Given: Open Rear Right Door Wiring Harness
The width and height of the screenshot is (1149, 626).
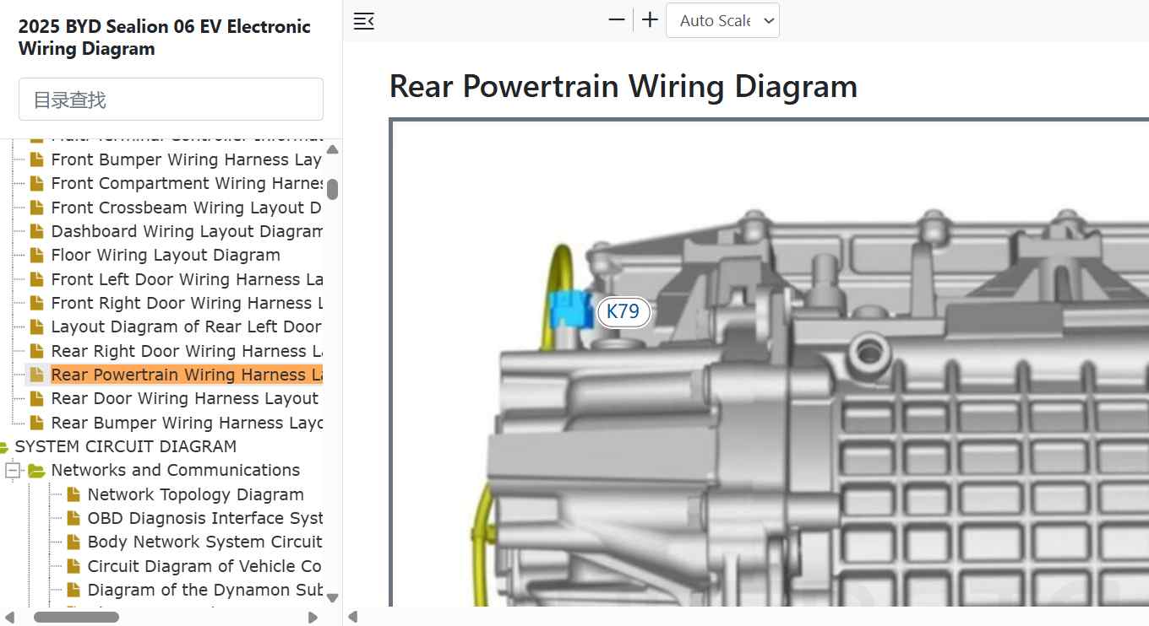Looking at the screenshot, I should [187, 351].
